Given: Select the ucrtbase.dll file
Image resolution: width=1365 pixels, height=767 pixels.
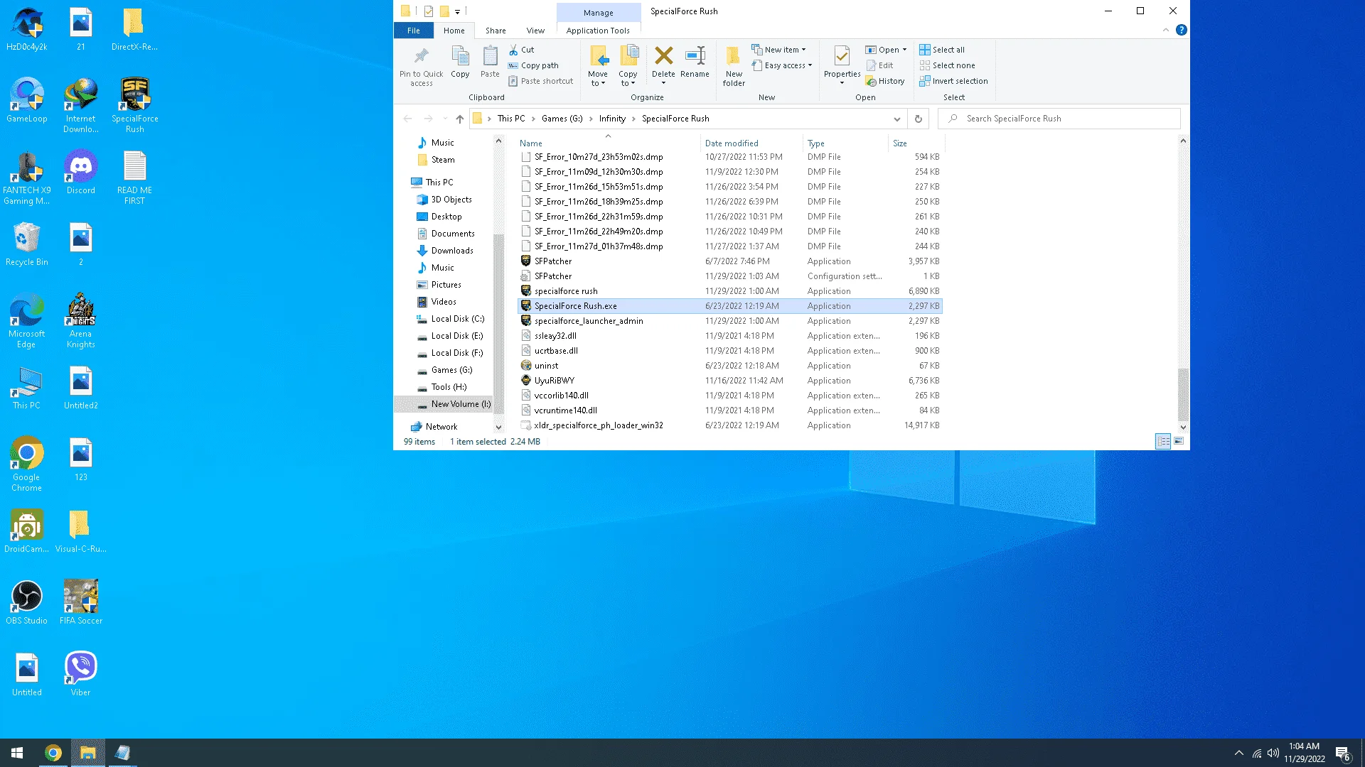Looking at the screenshot, I should tap(730, 351).
